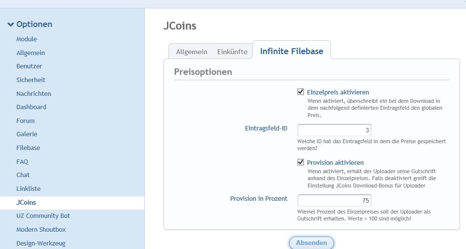Open Dashboard options in sidebar

click(x=31, y=107)
